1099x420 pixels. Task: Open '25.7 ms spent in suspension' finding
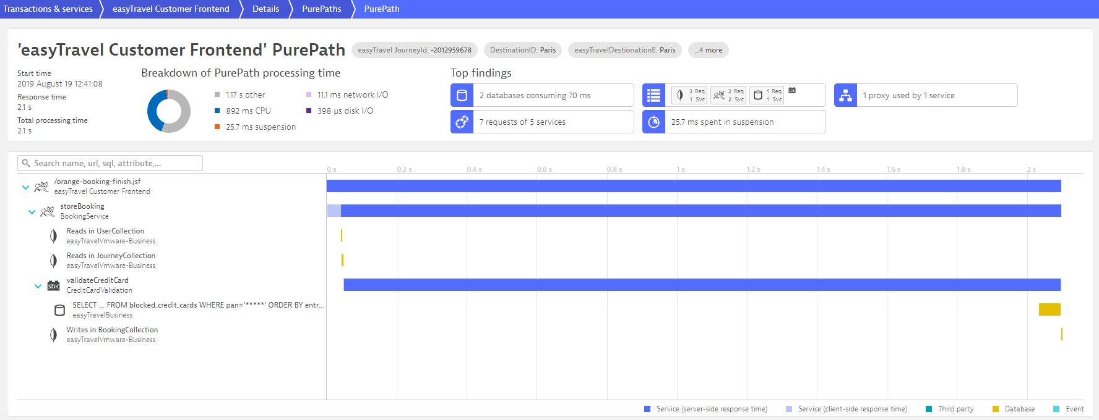coord(734,122)
